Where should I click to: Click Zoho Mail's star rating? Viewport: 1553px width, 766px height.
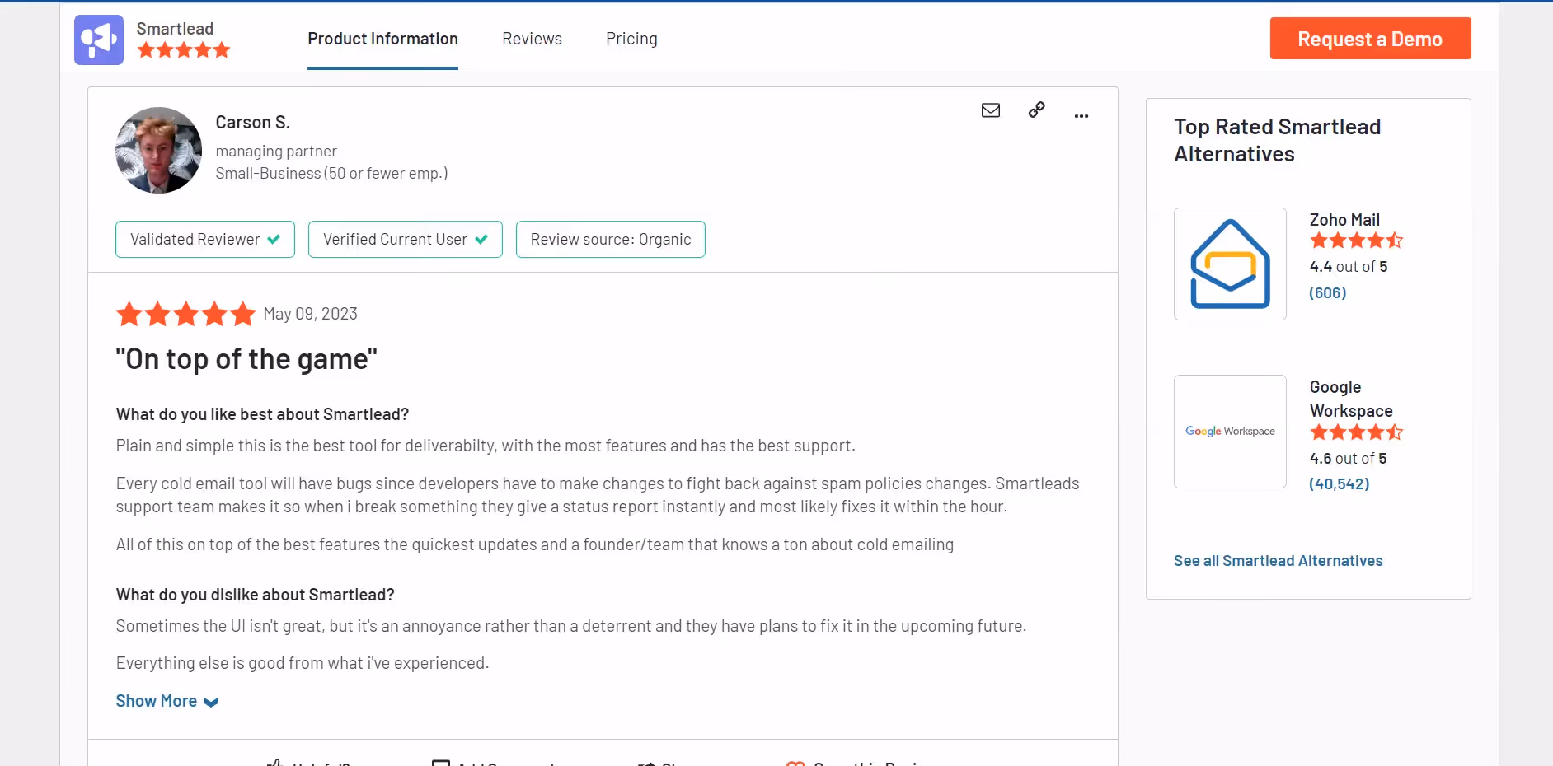(x=1357, y=241)
